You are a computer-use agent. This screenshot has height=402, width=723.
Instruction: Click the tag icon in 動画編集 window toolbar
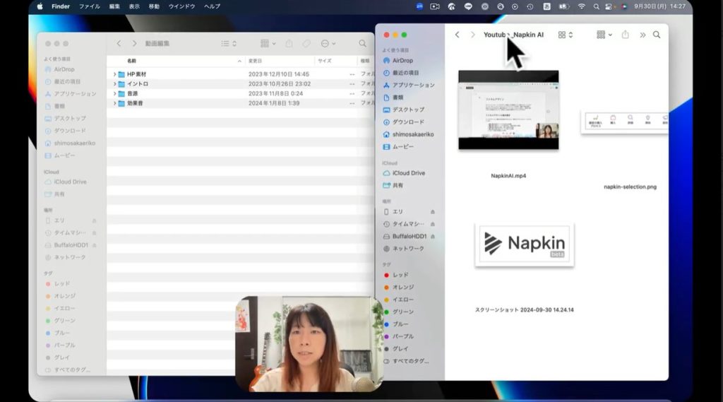pyautogui.click(x=306, y=44)
